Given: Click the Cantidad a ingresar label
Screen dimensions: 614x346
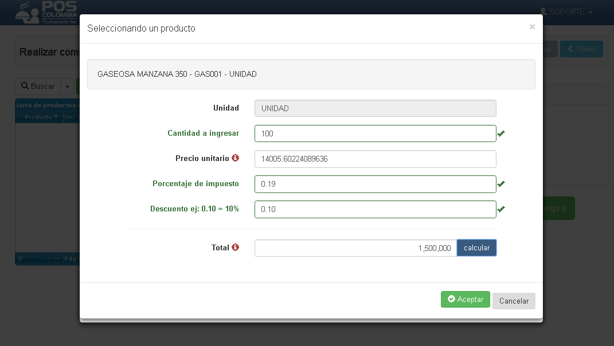Looking at the screenshot, I should 203,133.
